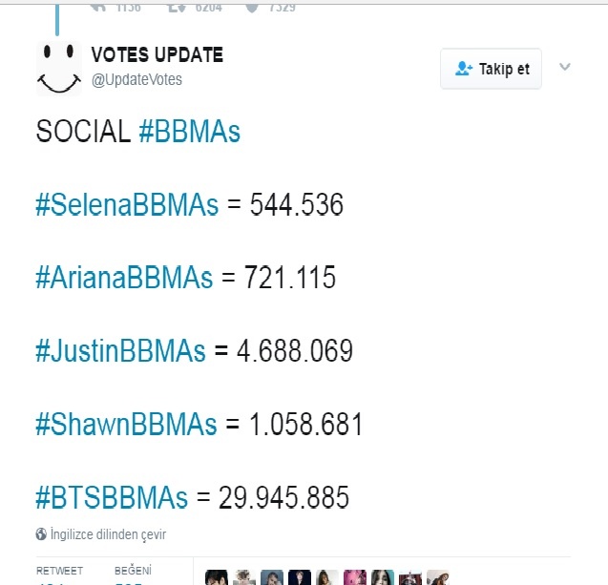This screenshot has height=585, width=608.
Task: Click the VOTES UPDATE smiley avatar
Action: pyautogui.click(x=59, y=69)
